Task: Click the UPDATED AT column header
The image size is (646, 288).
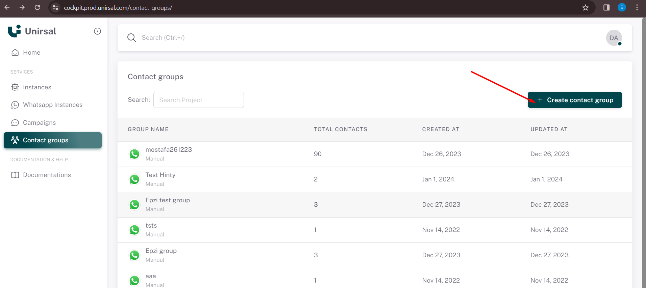Action: pyautogui.click(x=549, y=129)
